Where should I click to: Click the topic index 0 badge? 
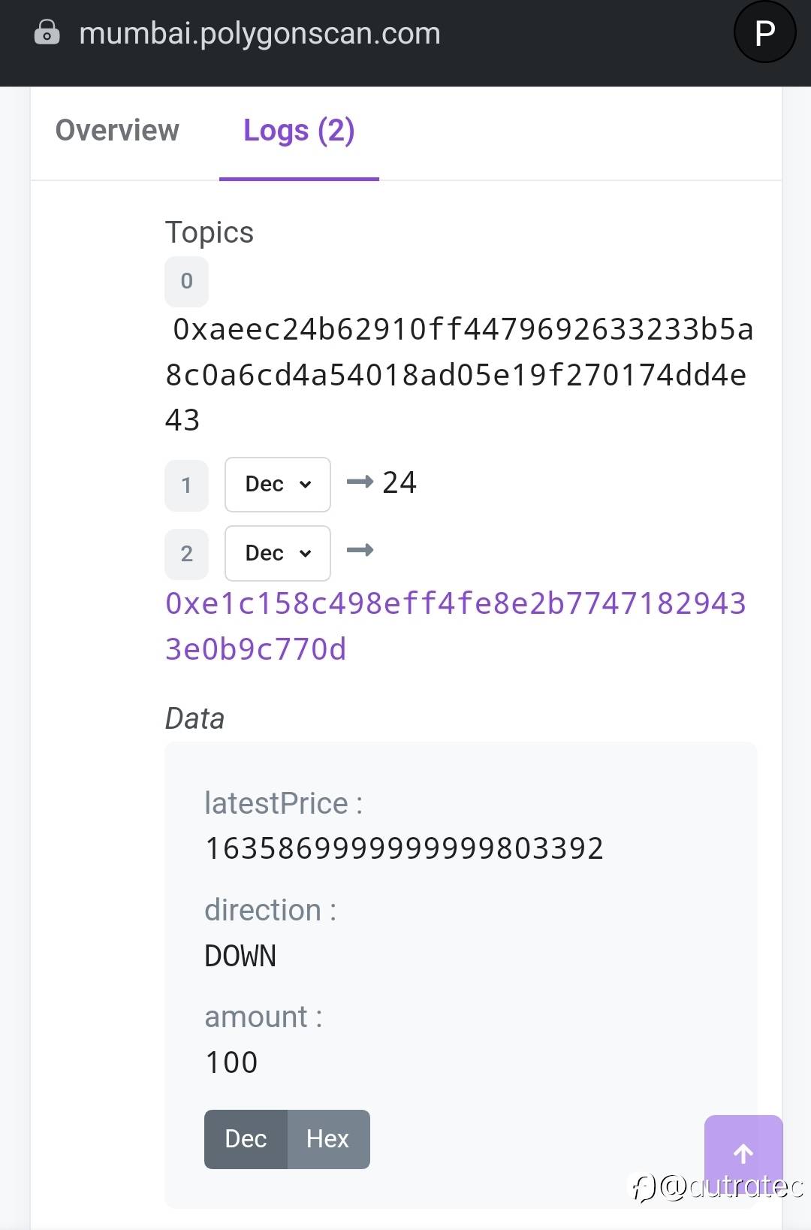point(186,281)
